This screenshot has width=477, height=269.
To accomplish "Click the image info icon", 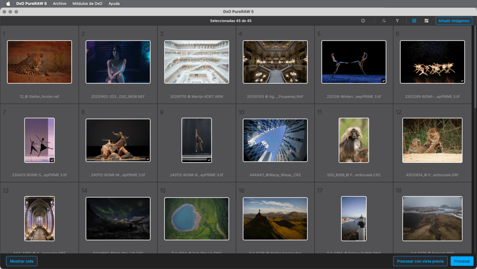I will coord(363,21).
